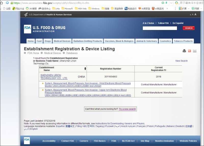Click the largest 'A' text-size icon

(195, 14)
